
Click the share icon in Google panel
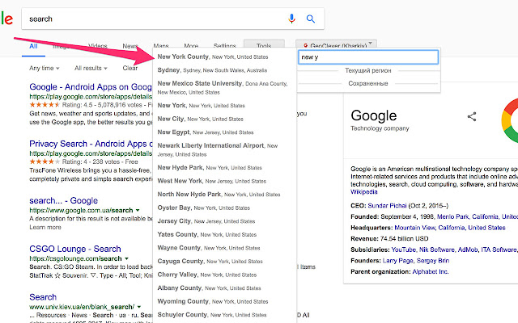pyautogui.click(x=472, y=116)
